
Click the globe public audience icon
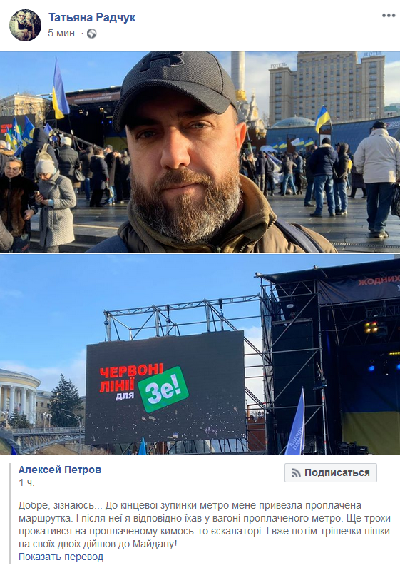pos(91,34)
